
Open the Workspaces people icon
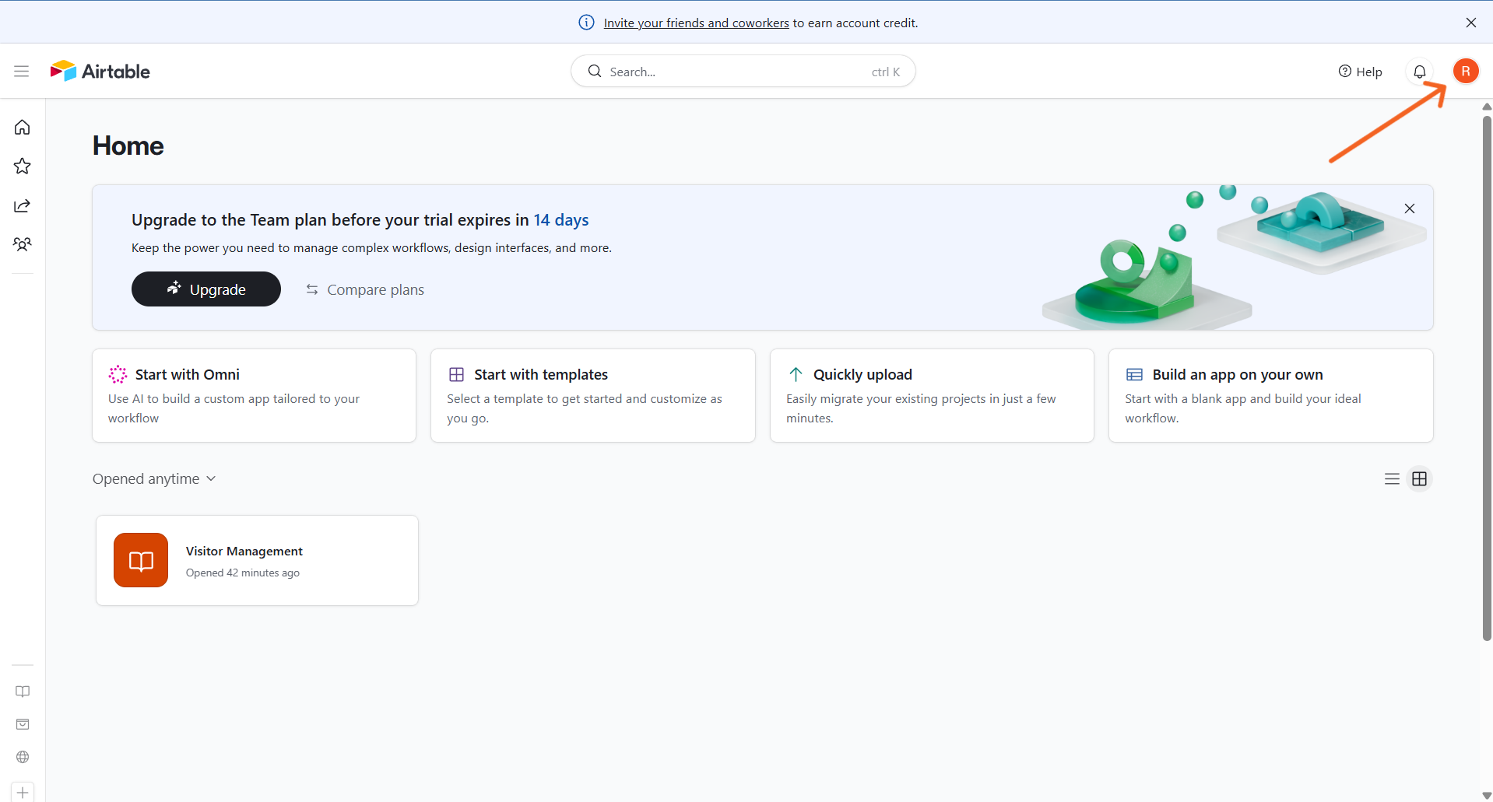click(23, 244)
